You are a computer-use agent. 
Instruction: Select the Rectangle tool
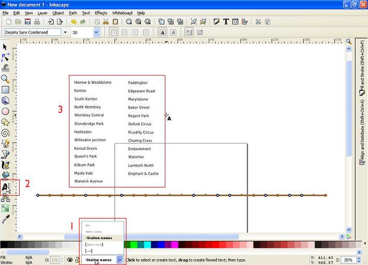[5, 90]
